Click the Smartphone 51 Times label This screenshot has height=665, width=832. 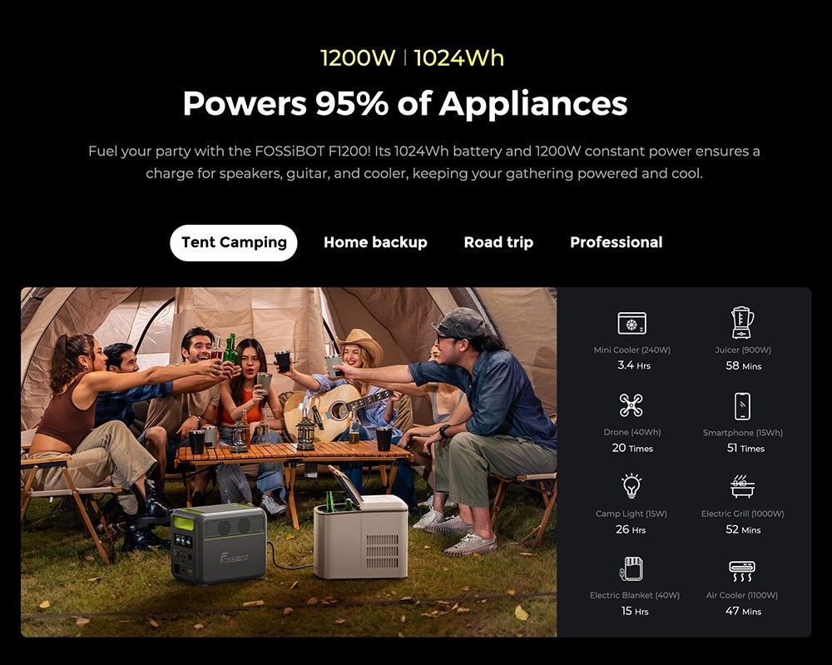coord(745,448)
